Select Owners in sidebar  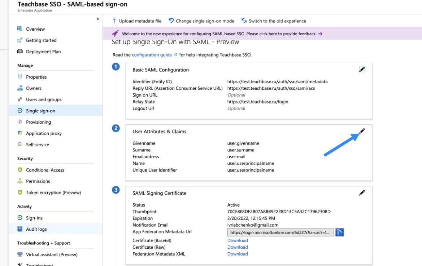pyautogui.click(x=34, y=88)
